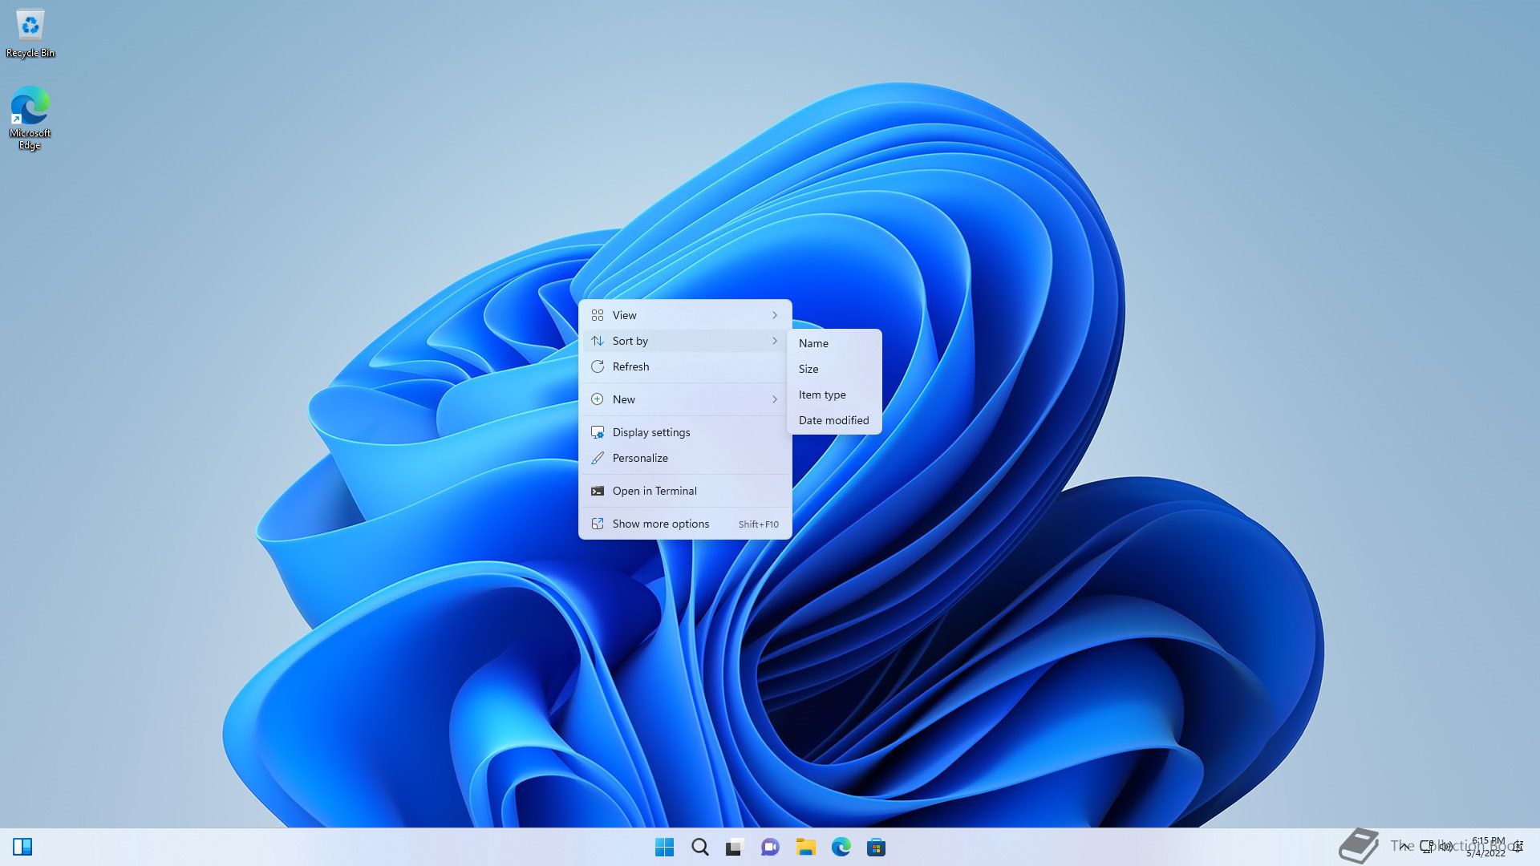Open the Recycle Bin desktop icon
This screenshot has width=1540, height=866.
coord(30,34)
